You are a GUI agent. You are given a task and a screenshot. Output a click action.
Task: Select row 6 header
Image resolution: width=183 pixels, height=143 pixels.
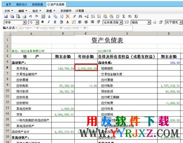7,67
